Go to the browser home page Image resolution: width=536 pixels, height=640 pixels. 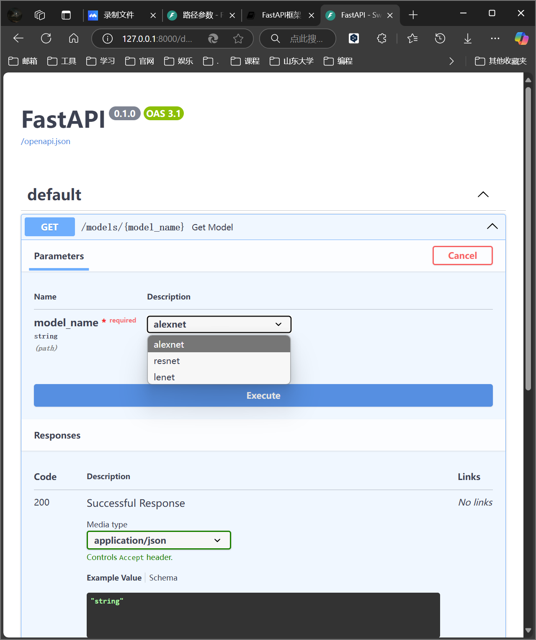(74, 39)
